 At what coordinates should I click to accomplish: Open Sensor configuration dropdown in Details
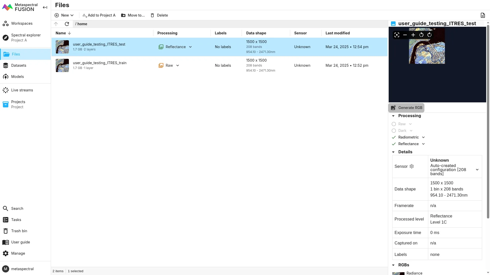(477, 170)
